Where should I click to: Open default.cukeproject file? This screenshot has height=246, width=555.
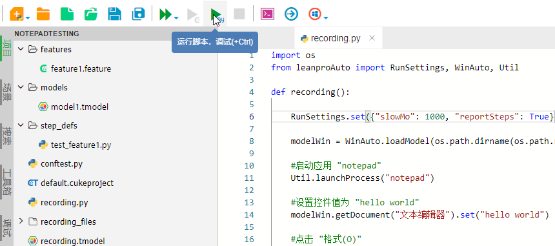pyautogui.click(x=77, y=183)
